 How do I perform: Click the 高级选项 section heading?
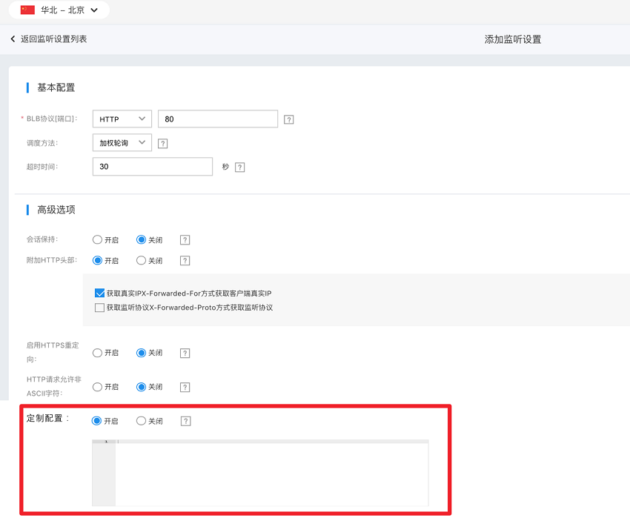click(x=56, y=210)
